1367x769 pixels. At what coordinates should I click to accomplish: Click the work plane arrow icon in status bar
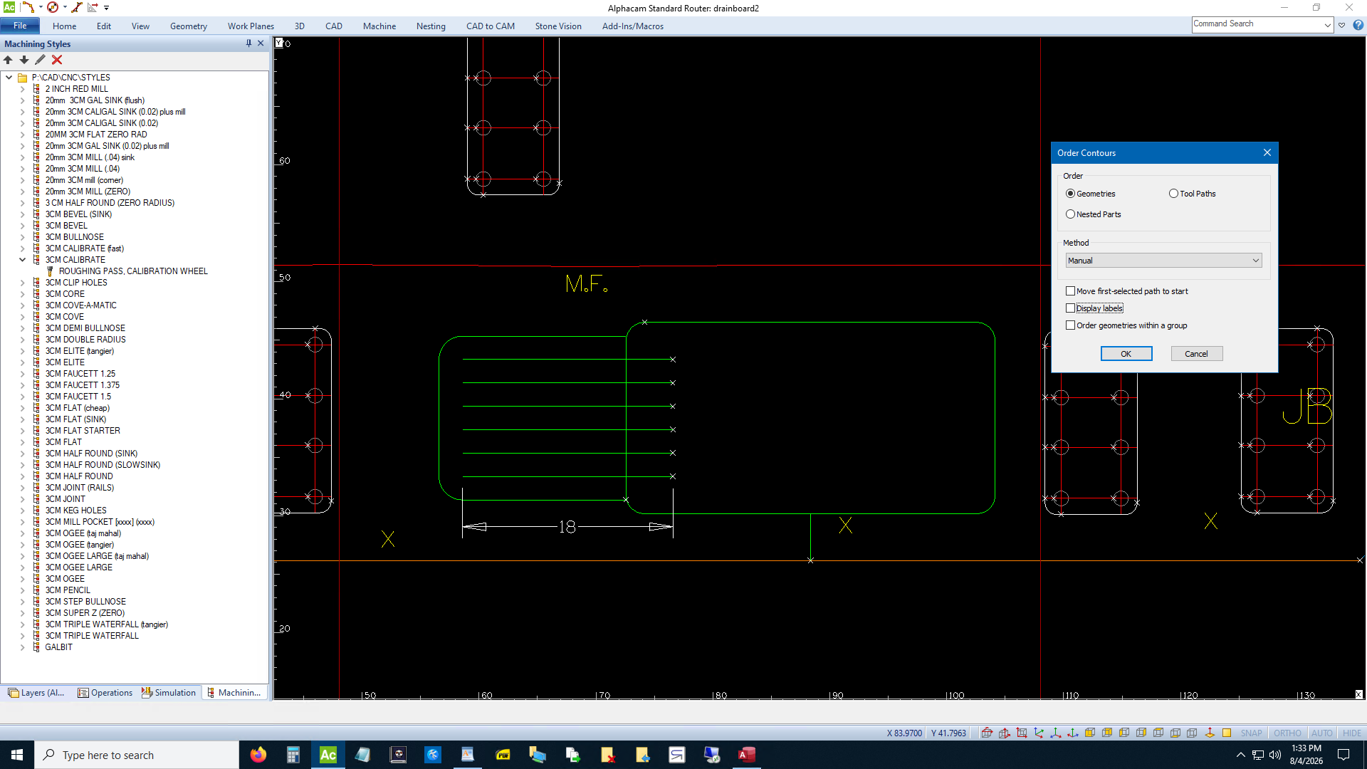pos(1210,733)
